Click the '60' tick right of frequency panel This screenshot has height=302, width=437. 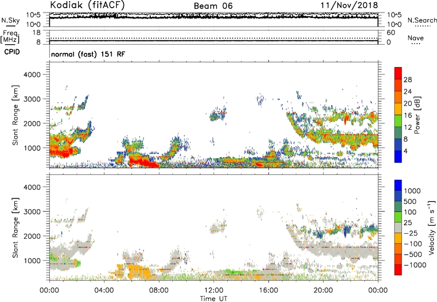pyautogui.click(x=391, y=33)
